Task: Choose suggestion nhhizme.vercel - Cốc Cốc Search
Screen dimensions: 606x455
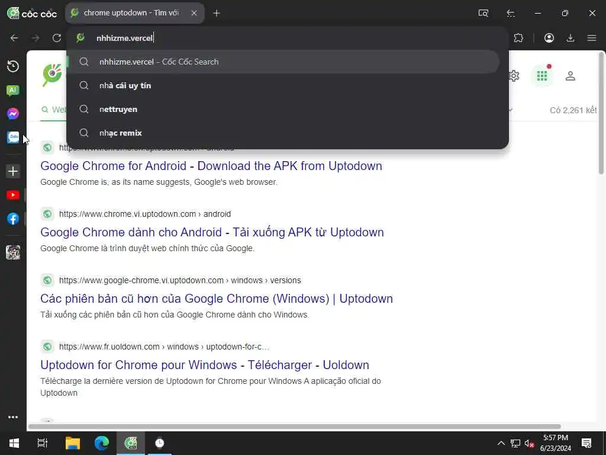Action: pos(283,62)
